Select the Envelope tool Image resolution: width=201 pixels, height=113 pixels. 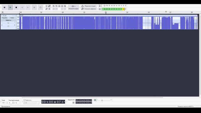(49, 6)
